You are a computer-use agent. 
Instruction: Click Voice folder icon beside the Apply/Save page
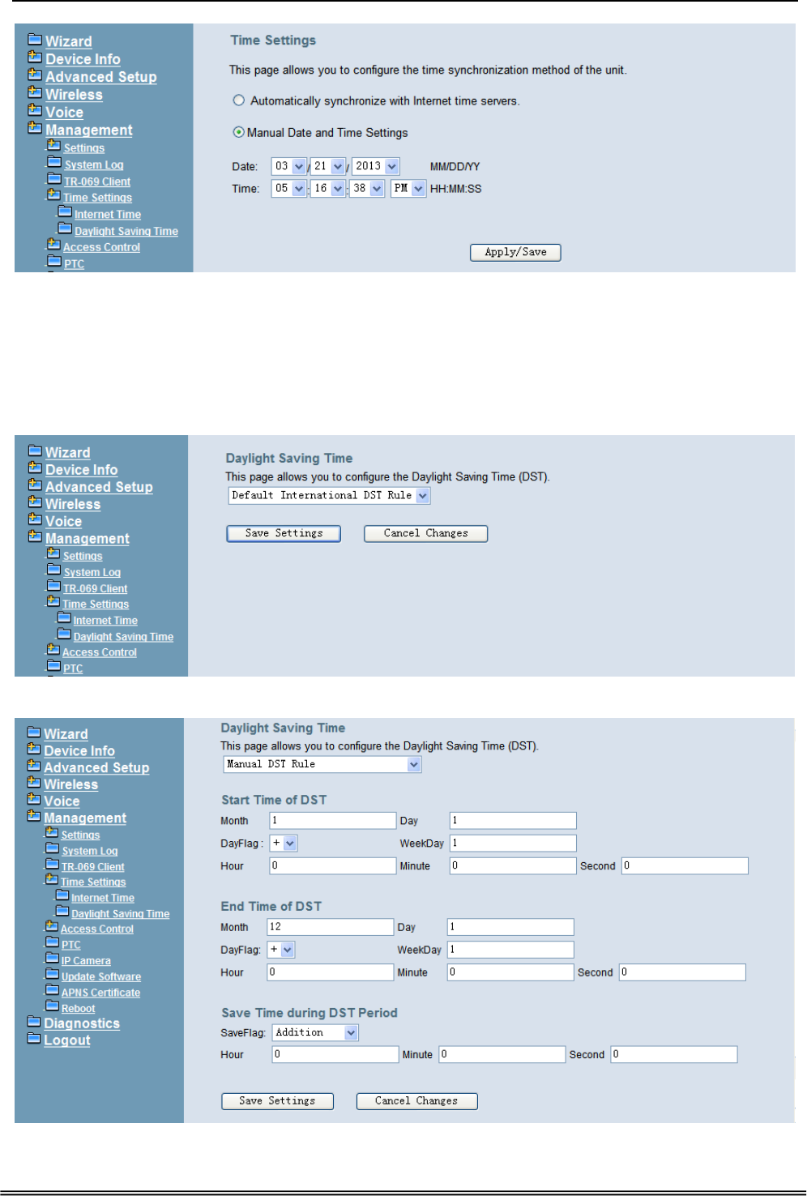(35, 110)
